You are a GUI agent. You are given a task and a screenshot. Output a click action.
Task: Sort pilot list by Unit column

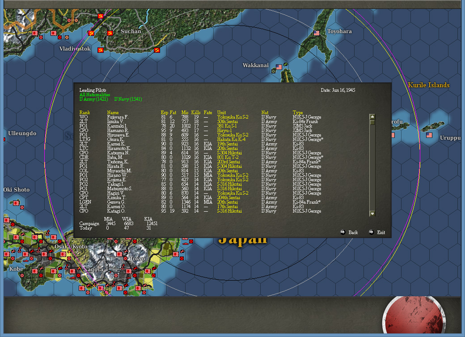click(x=221, y=112)
